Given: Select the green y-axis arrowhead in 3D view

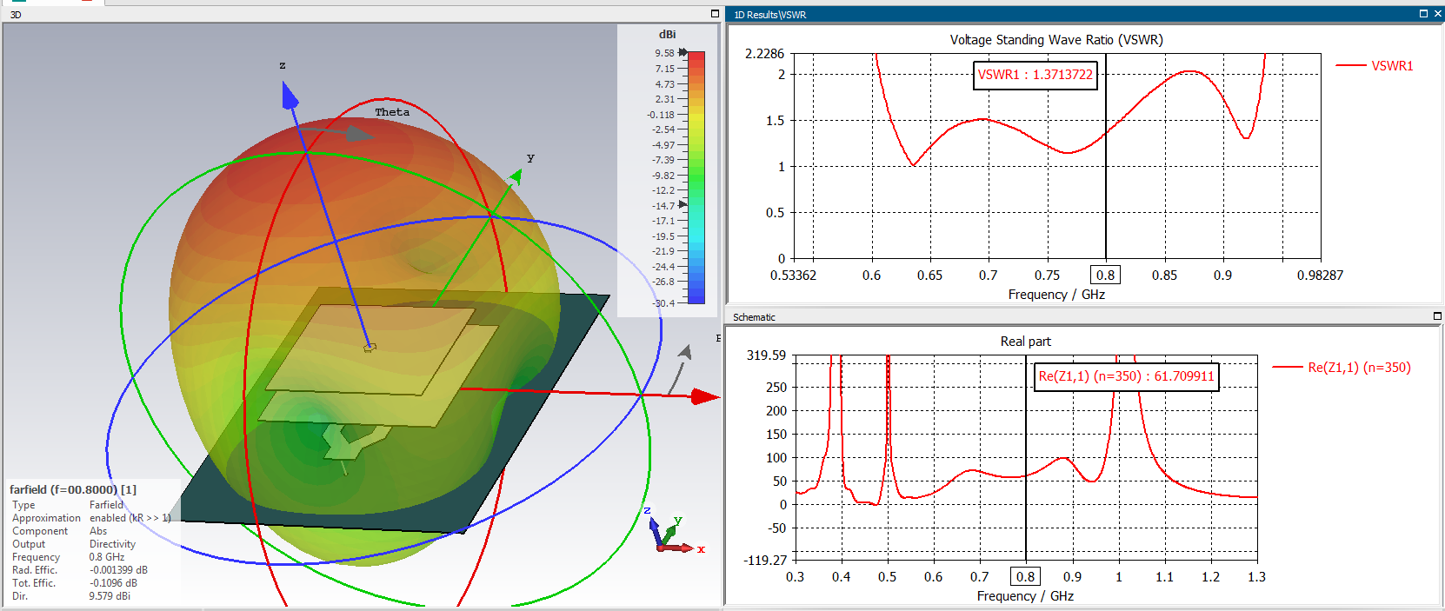Looking at the screenshot, I should (x=516, y=177).
